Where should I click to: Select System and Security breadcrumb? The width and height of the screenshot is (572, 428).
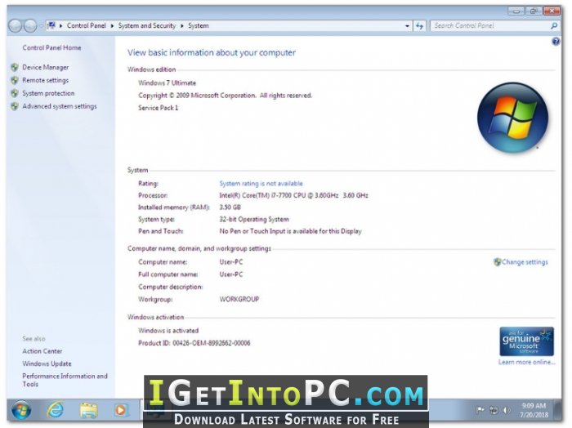pos(146,25)
